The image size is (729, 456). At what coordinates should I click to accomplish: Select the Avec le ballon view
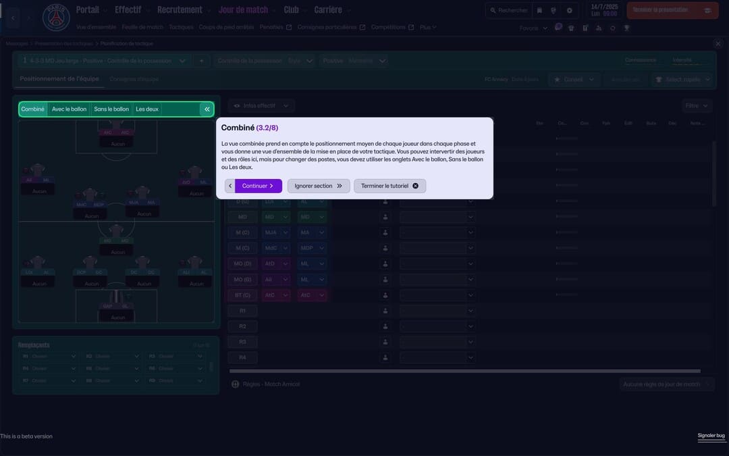point(70,109)
